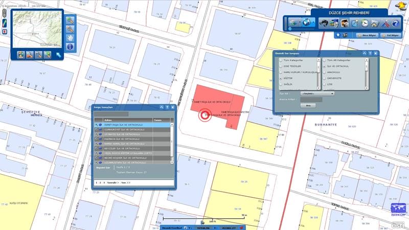Select EĞİTİM radio option
Screen dimensions: 409x230
tap(281, 78)
